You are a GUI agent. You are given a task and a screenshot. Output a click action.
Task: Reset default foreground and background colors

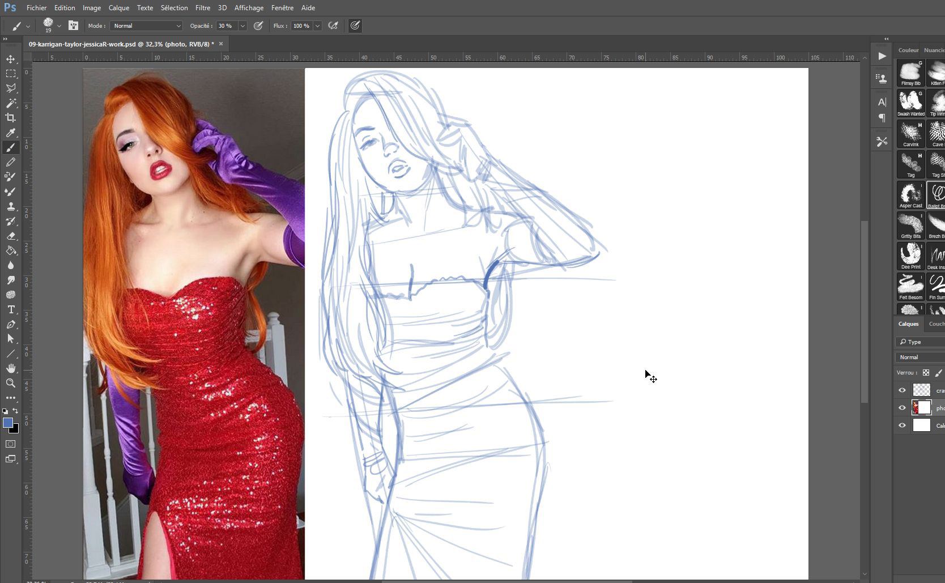click(x=5, y=411)
